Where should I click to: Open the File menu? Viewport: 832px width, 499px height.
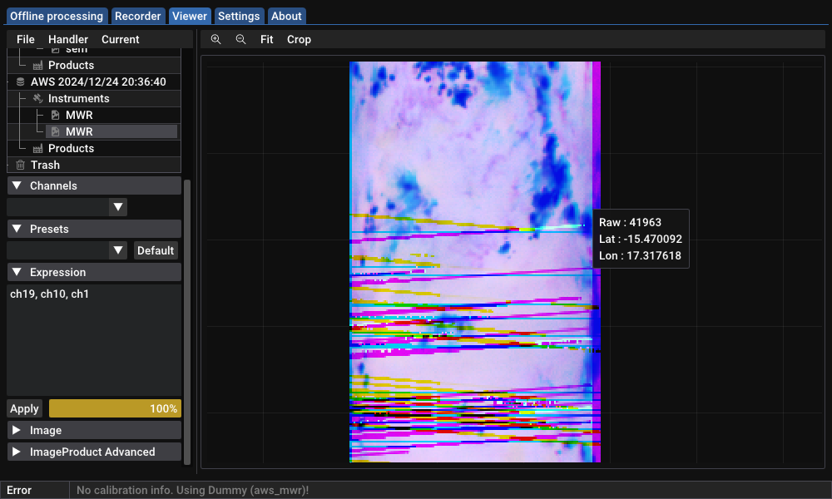26,39
